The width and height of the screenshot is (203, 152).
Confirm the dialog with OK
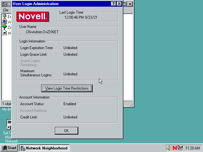[67, 131]
